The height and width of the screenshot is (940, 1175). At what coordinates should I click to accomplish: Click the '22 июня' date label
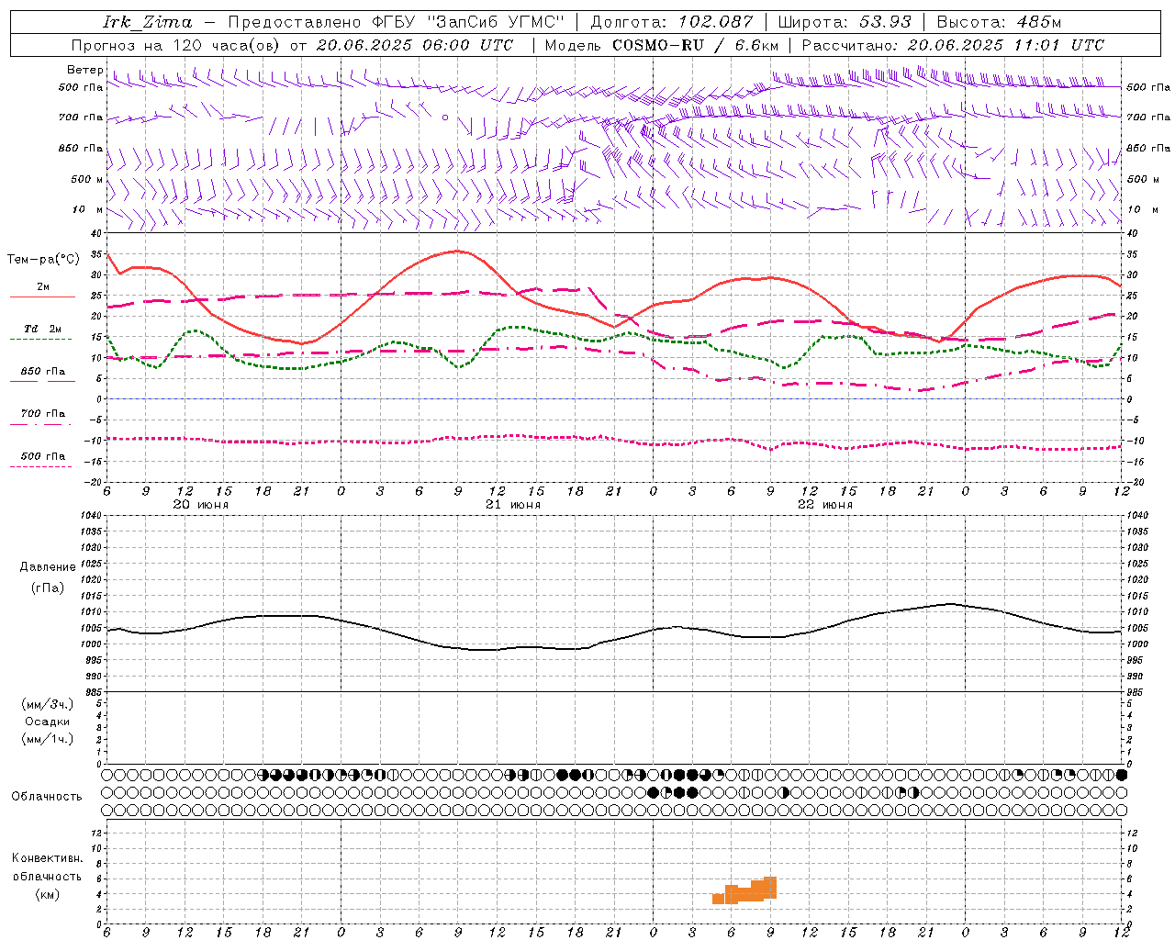(825, 505)
